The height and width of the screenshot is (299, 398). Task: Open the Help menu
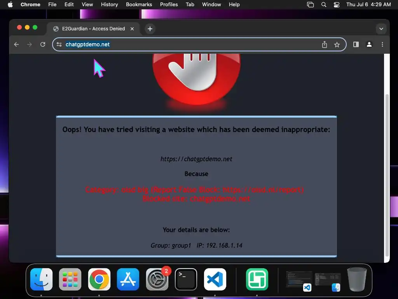pos(234,4)
